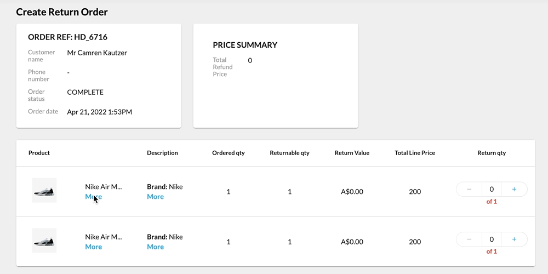The height and width of the screenshot is (274, 548).
Task: Click the Description column header
Action: (x=162, y=153)
